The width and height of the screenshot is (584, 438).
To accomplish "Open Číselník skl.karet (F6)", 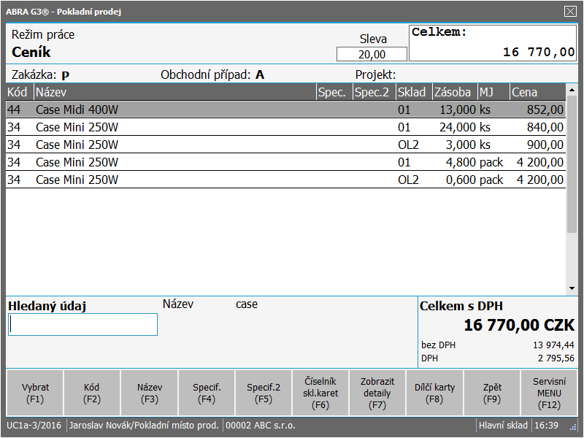I will (320, 393).
